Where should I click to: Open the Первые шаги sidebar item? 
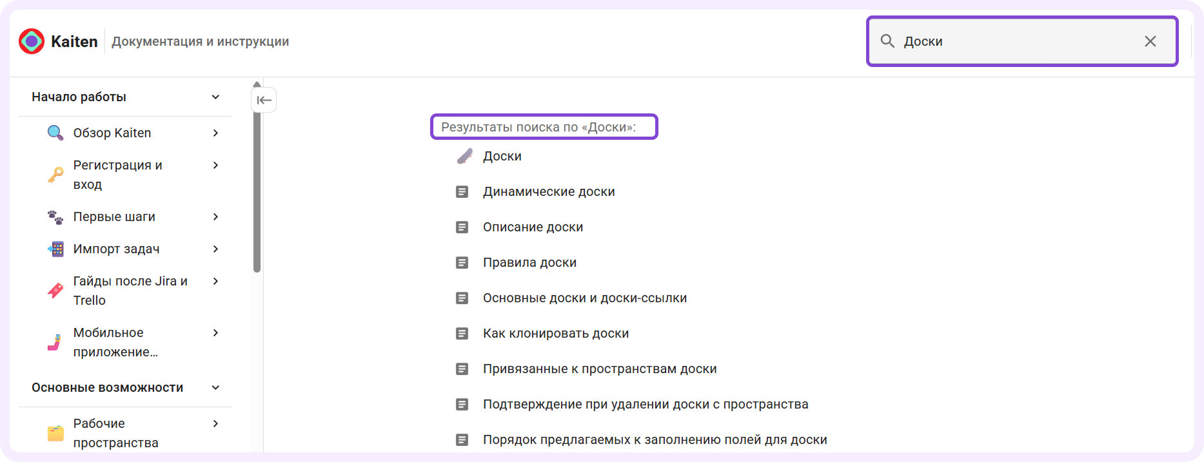point(114,217)
